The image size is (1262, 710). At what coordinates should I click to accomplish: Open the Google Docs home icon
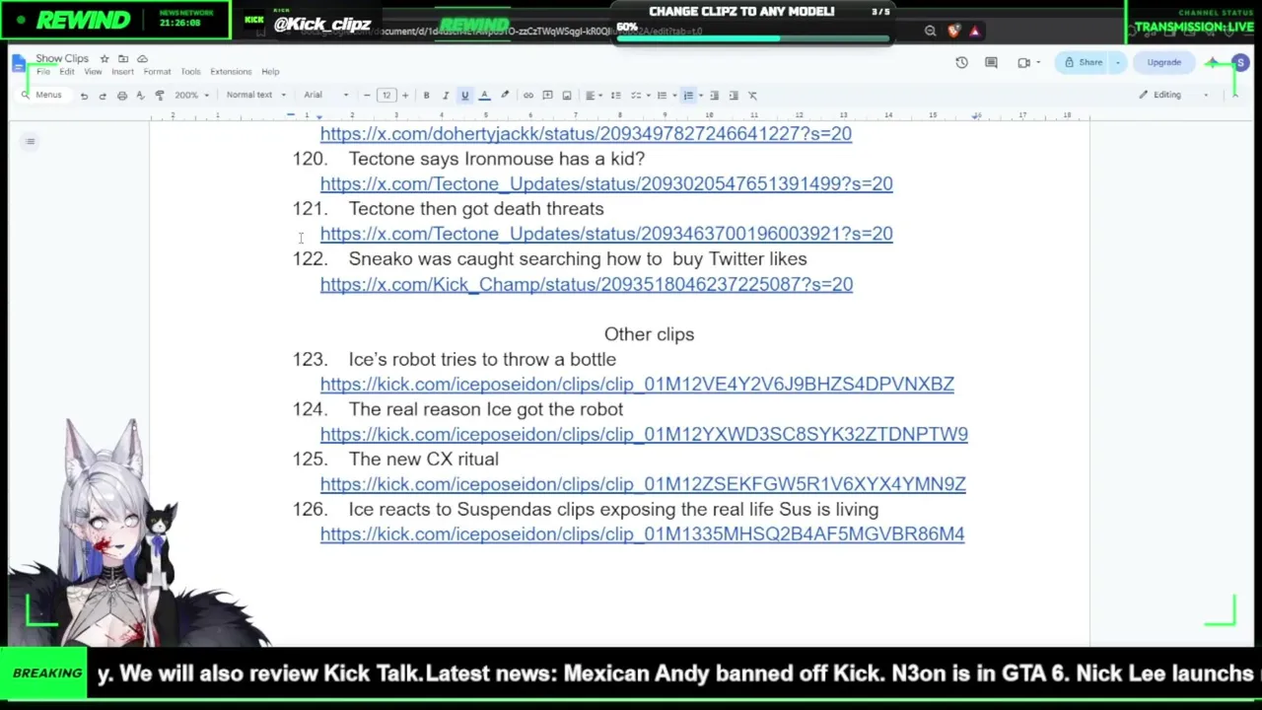pos(19,63)
